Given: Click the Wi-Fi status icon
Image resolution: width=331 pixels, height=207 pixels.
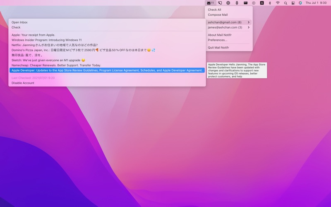Looking at the screenshot, I should (278, 3).
